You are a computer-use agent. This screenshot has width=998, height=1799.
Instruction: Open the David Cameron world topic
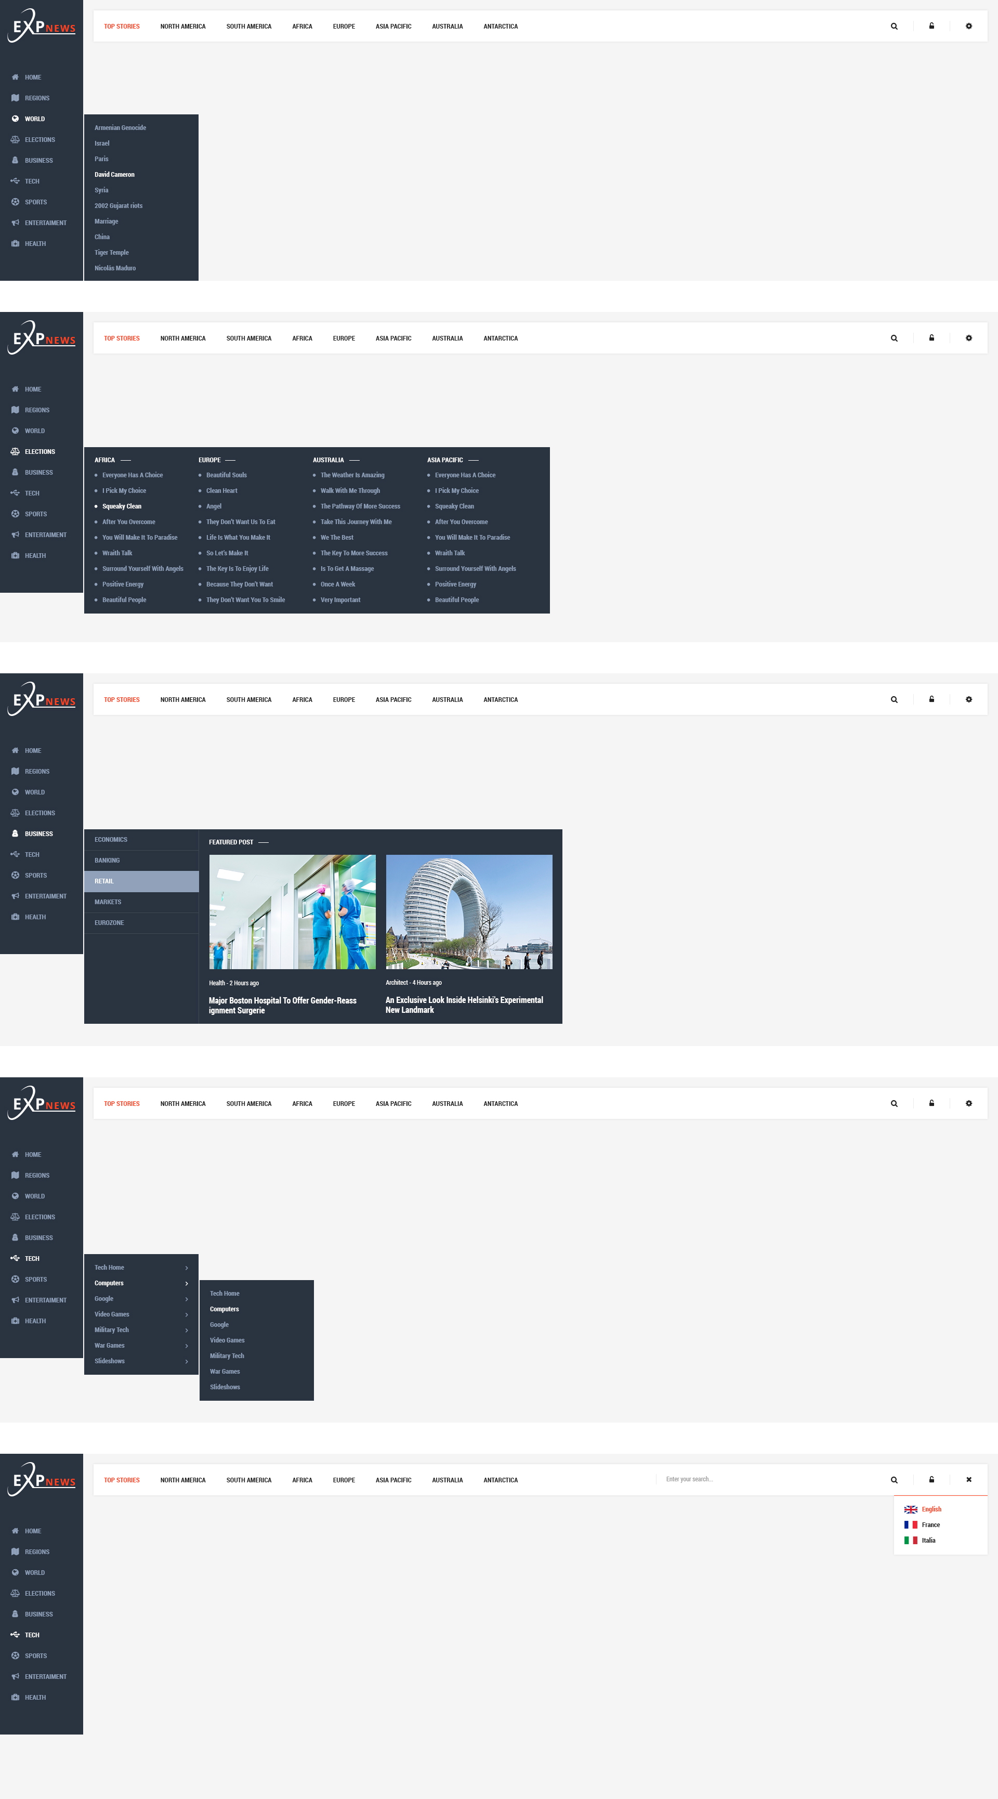point(114,175)
